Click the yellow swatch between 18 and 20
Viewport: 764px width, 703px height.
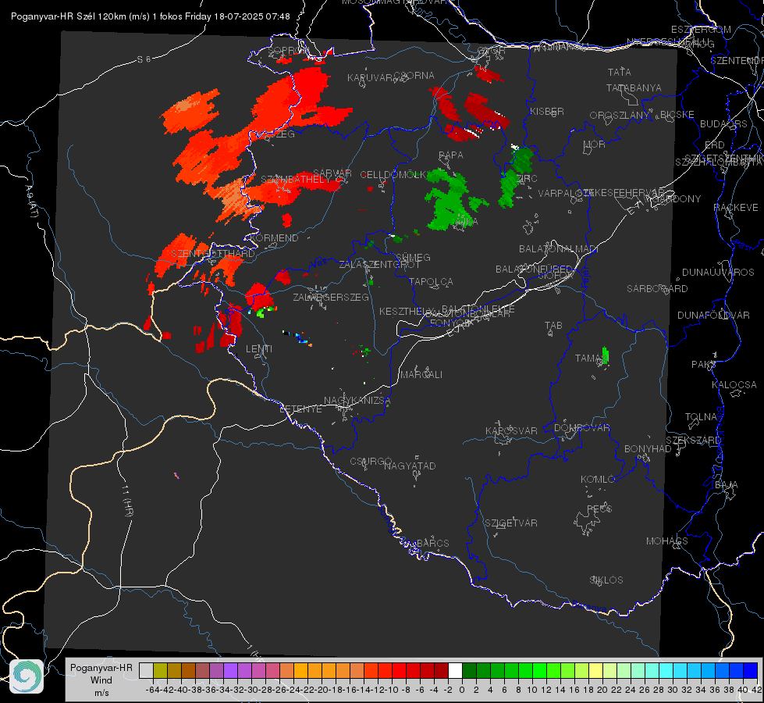595,671
